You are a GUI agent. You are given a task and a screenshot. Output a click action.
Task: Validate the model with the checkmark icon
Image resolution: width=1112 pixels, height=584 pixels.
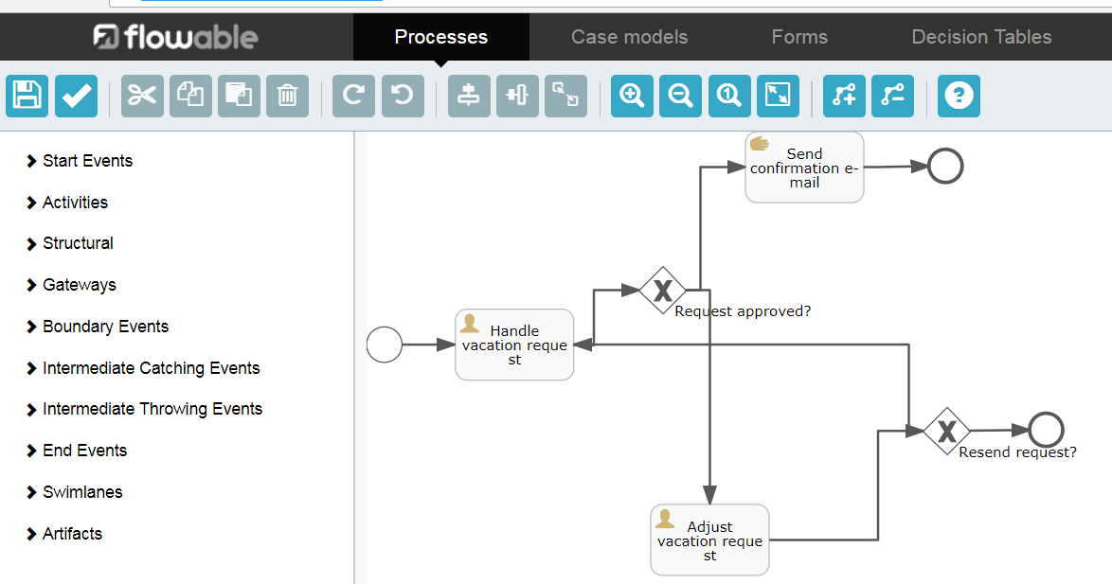pos(76,96)
